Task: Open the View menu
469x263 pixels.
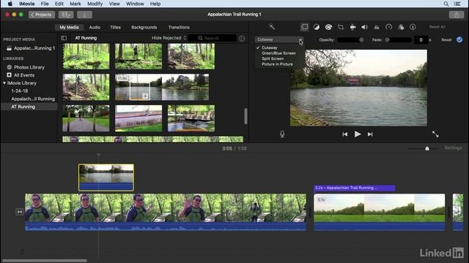Action: tap(114, 4)
